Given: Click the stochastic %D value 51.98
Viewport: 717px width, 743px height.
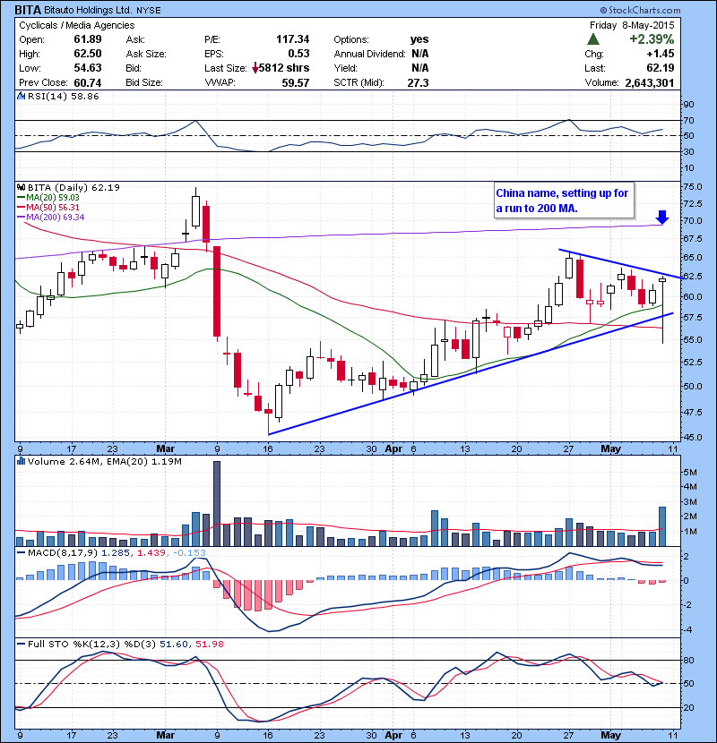Looking at the screenshot, I should point(209,644).
